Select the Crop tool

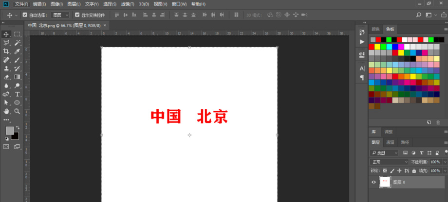pos(6,51)
